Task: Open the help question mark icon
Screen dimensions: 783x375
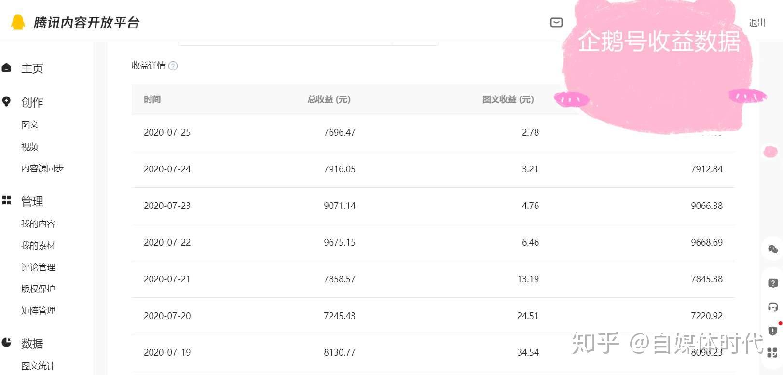Action: point(772,283)
